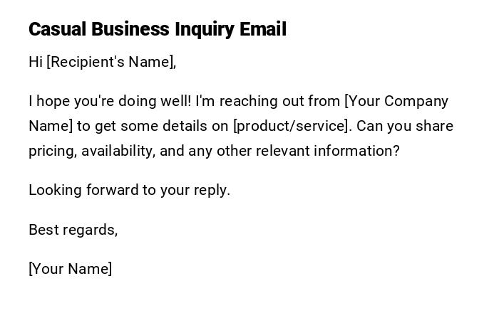Click the "Hi" greeting word
Viewport: 499px width, 313px height.
36,62
